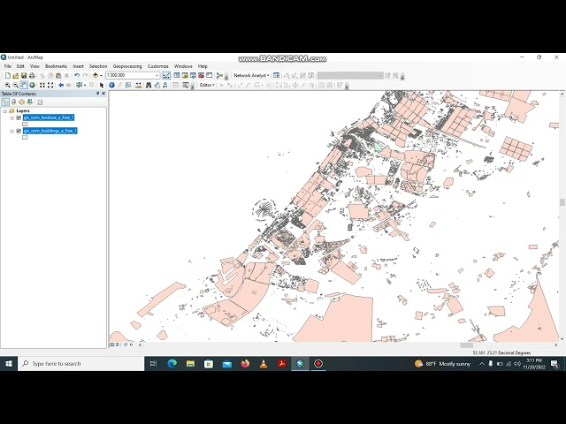This screenshot has width=566, height=424.
Task: Select the Zoom Out tool
Action: coord(16,85)
